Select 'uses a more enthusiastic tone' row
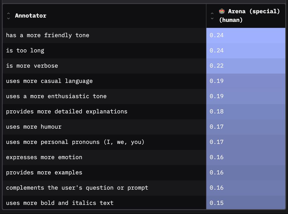This screenshot has height=214, width=288. pos(144,97)
